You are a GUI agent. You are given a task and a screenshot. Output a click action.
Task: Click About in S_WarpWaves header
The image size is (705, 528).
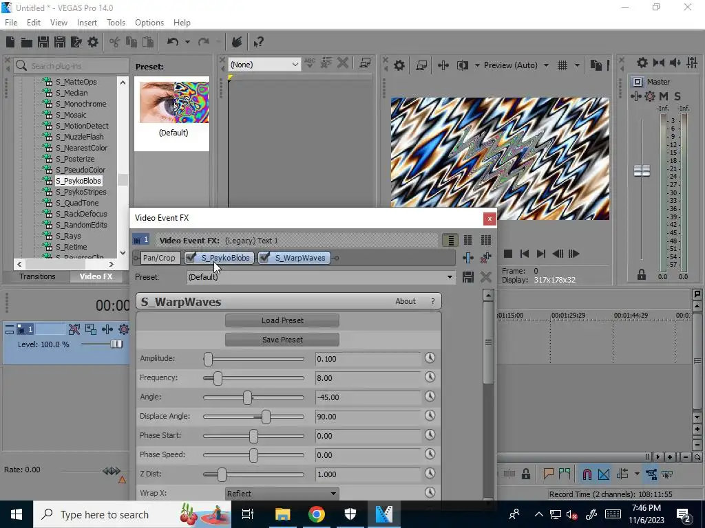(405, 301)
